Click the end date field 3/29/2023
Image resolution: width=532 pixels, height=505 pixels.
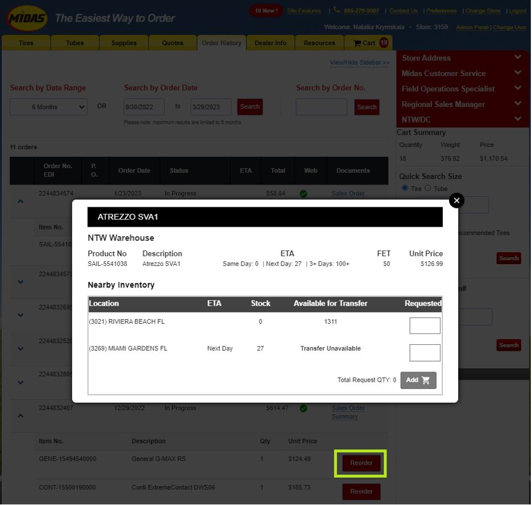211,107
